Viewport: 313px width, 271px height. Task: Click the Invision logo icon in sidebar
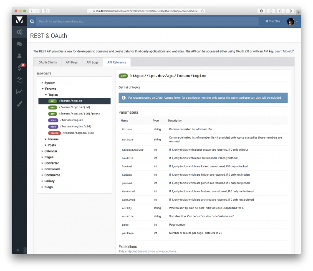[x=19, y=20]
